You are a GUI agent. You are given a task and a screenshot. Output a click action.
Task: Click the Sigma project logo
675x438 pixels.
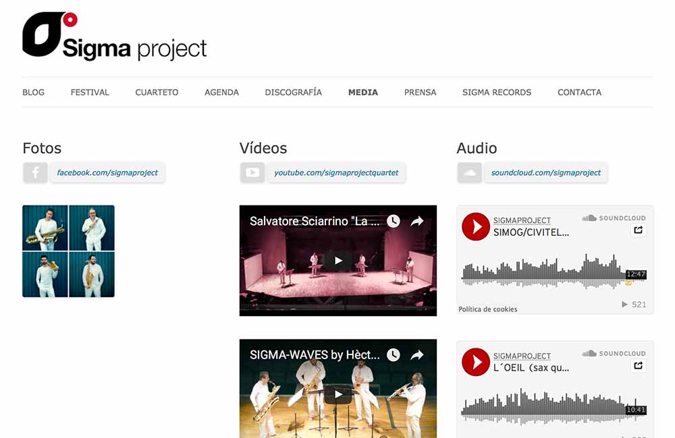pyautogui.click(x=115, y=36)
